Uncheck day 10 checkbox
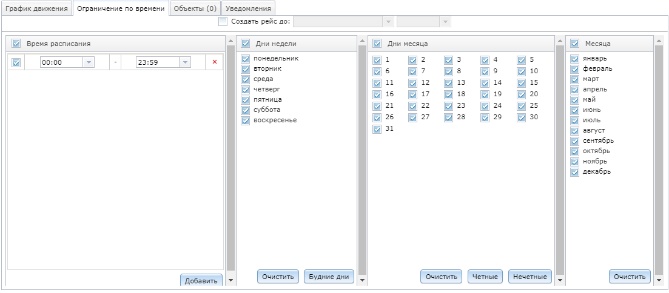 pyautogui.click(x=522, y=71)
